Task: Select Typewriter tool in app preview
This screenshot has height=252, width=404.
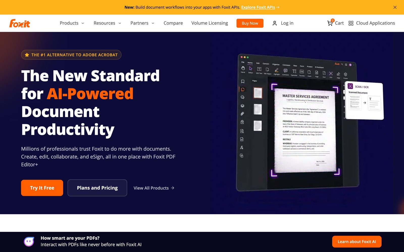Action: tap(294, 73)
